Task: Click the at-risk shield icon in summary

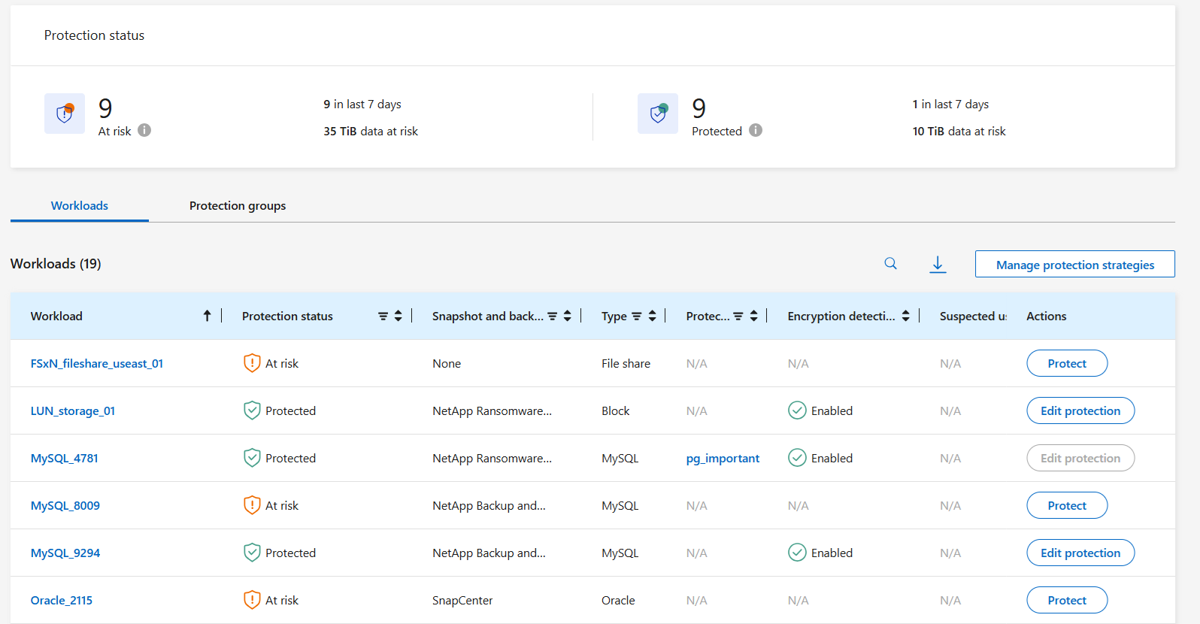Action: coord(65,114)
